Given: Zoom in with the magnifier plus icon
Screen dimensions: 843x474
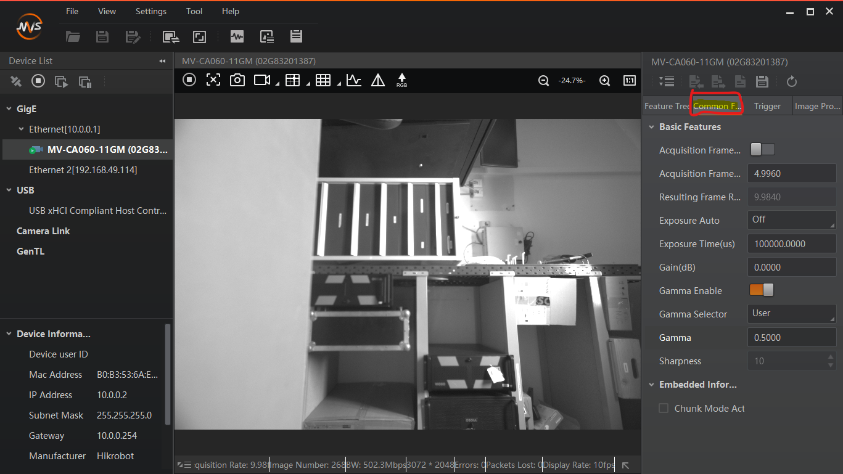Looking at the screenshot, I should coord(605,80).
